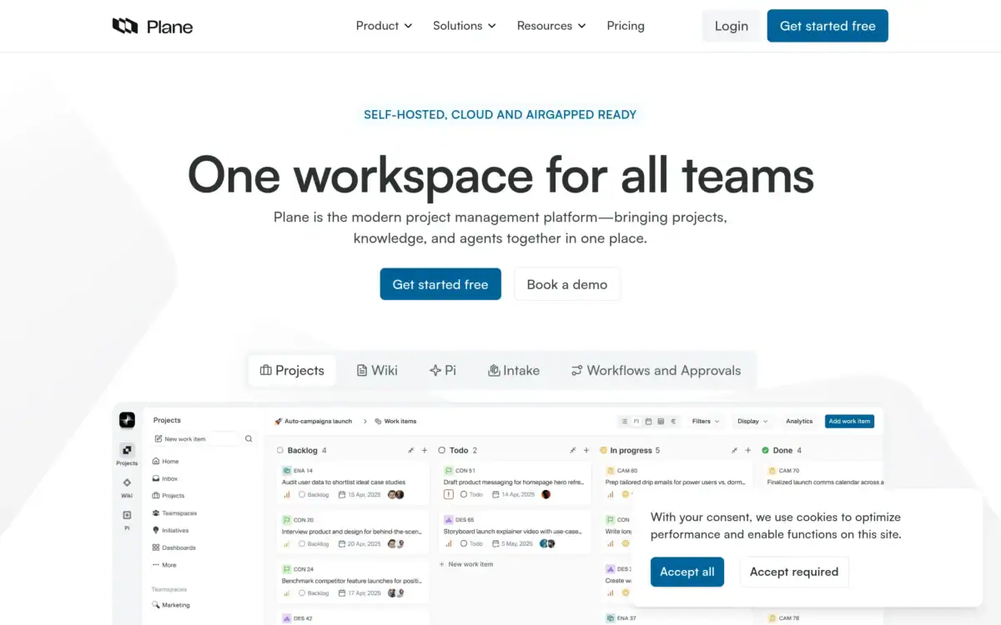Click the plus icon in the Backlog column header
The image size is (1001, 625).
(424, 451)
